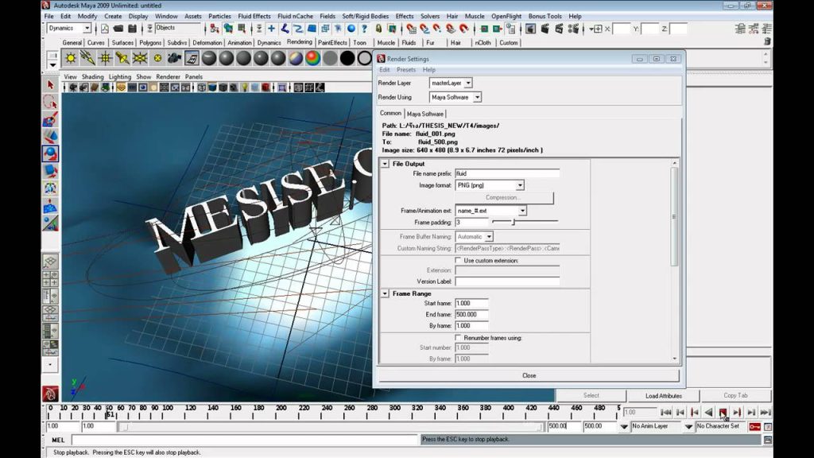This screenshot has width=814, height=458.
Task: Stop playback with the red stop button
Action: 723,413
